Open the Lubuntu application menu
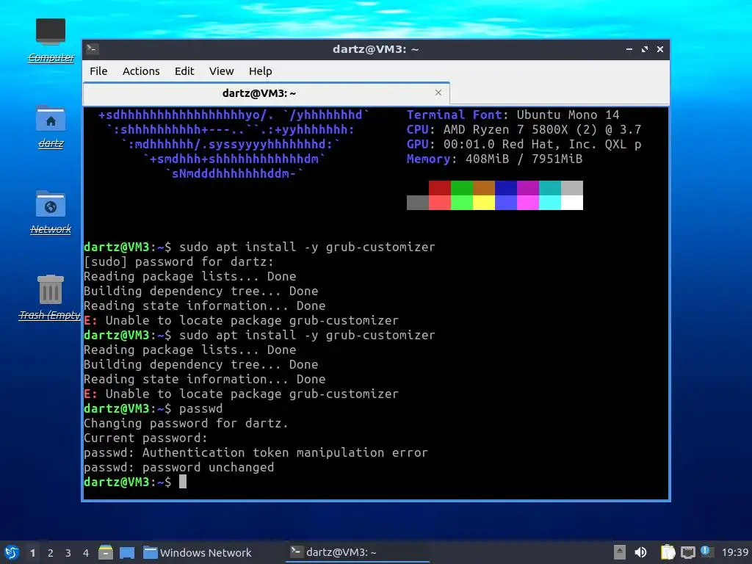 click(x=12, y=552)
